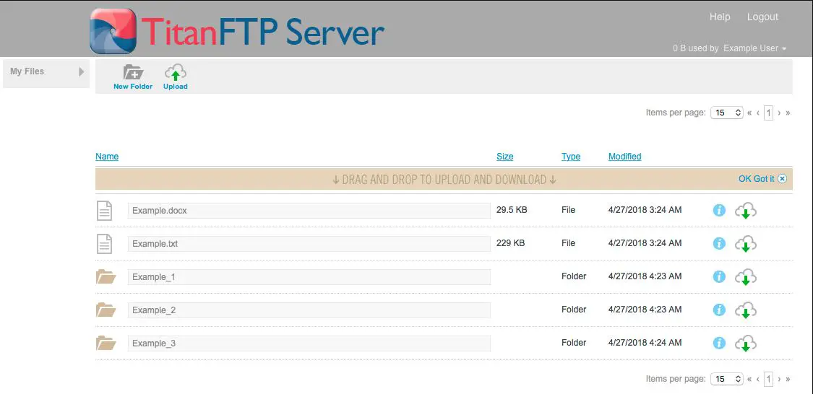Sort by Type column
The width and height of the screenshot is (813, 394).
click(571, 157)
